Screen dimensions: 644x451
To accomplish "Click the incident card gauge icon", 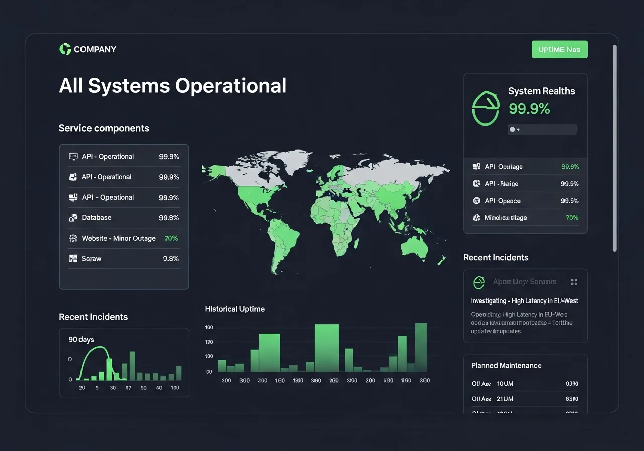I will [478, 282].
